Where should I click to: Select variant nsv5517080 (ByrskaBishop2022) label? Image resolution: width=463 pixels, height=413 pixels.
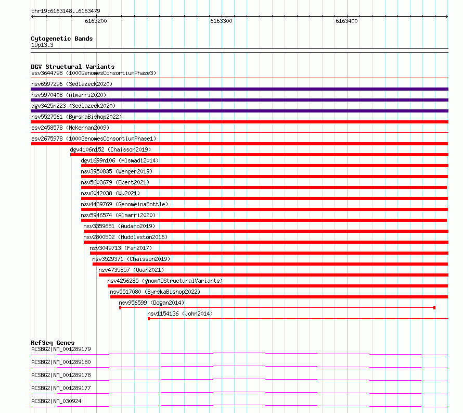click(155, 292)
